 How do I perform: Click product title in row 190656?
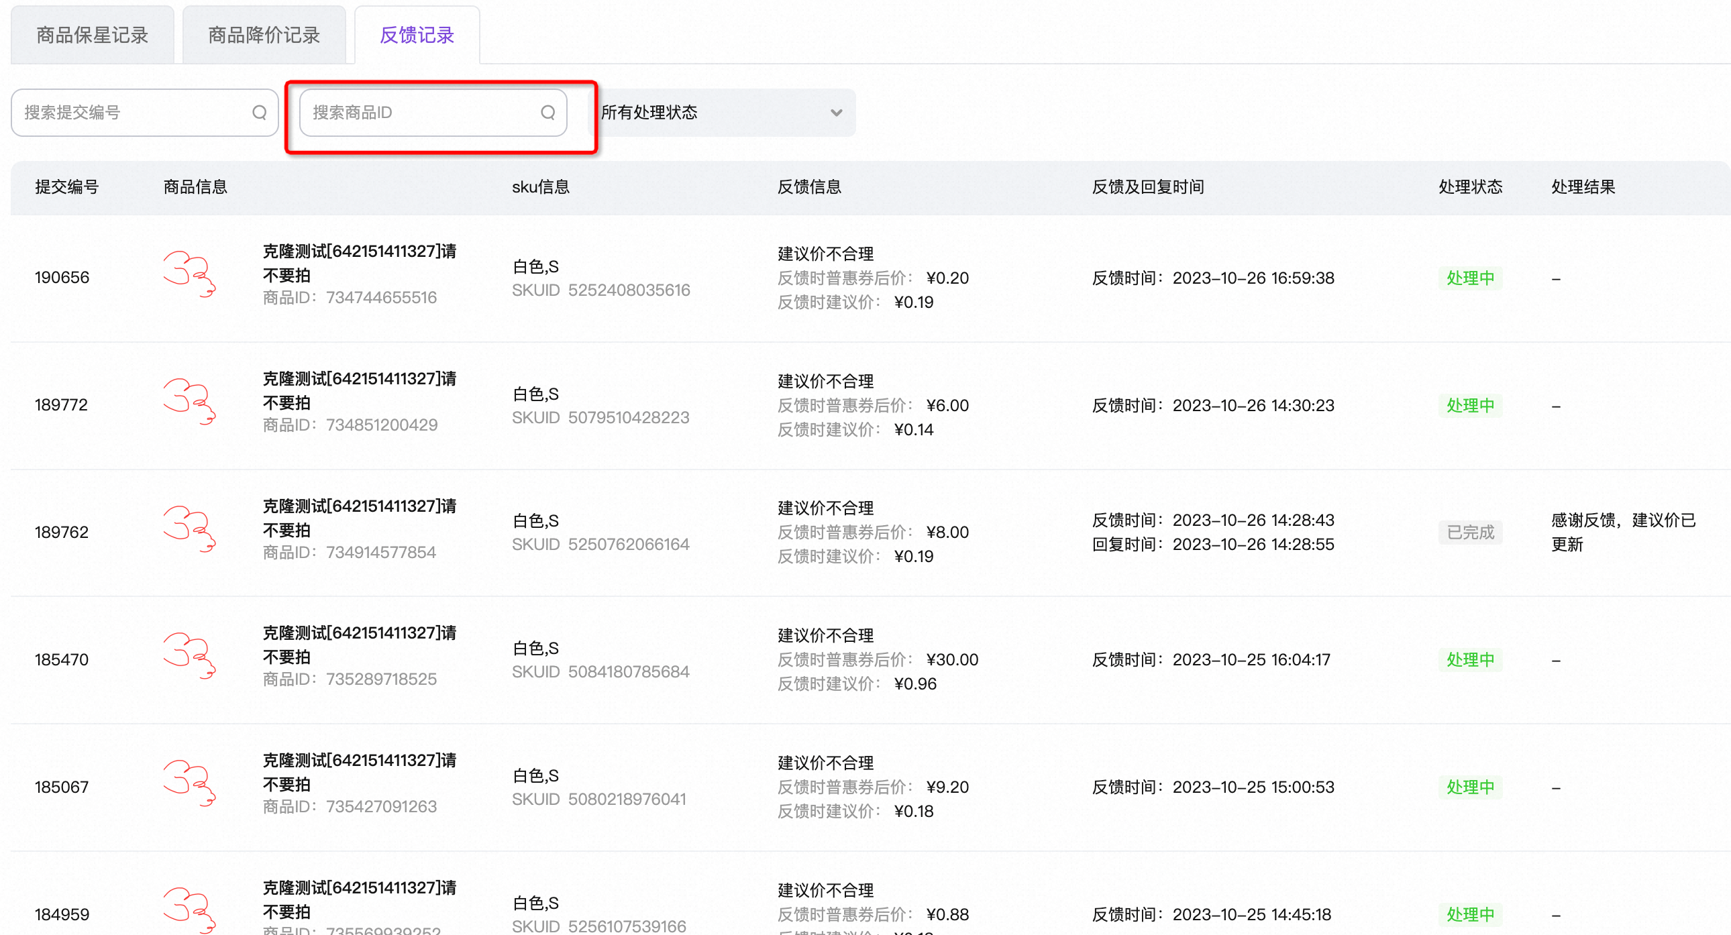(x=360, y=264)
